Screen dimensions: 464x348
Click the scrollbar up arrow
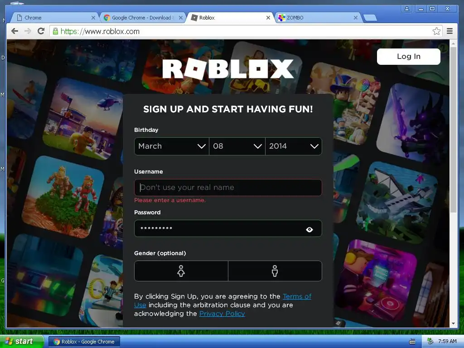(x=453, y=43)
